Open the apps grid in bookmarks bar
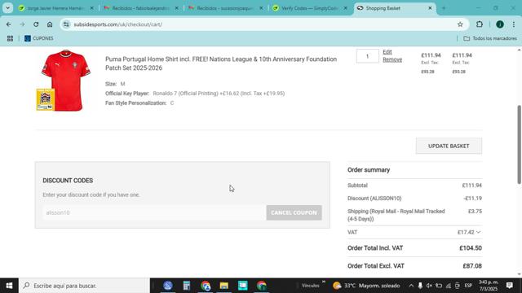 [x=10, y=38]
